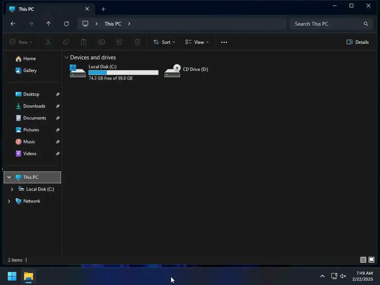Open the View dropdown
Viewport: 380px width, 285px height.
pos(197,42)
